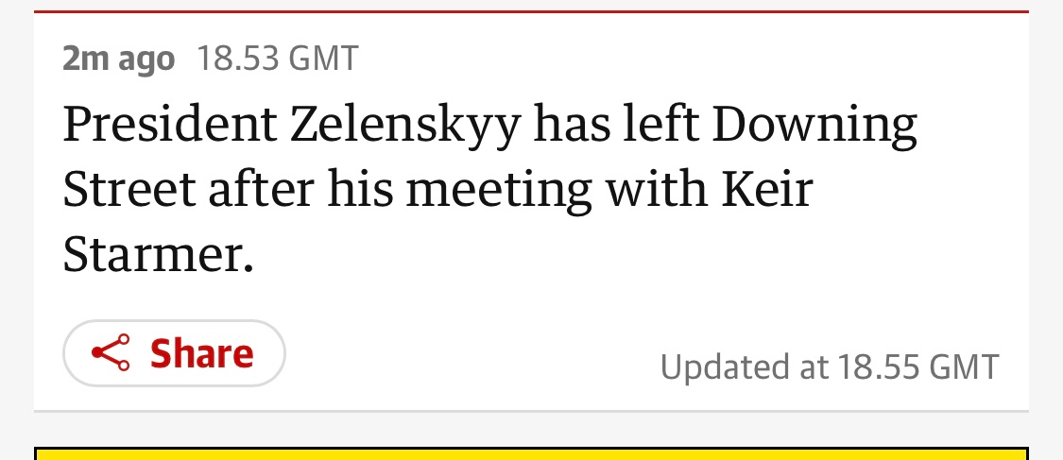Click the 18.55 GMT update time
The width and height of the screenshot is (1063, 460).
pyautogui.click(x=917, y=366)
